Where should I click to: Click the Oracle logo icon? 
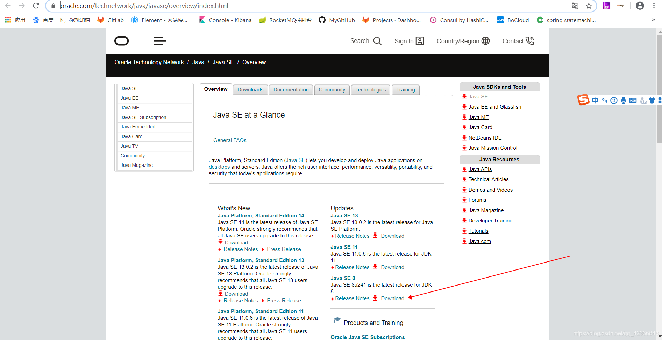click(121, 41)
